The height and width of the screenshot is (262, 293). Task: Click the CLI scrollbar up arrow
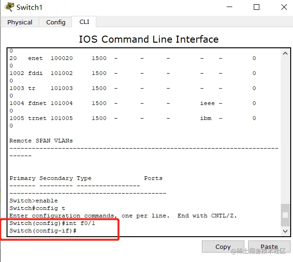pos(285,53)
